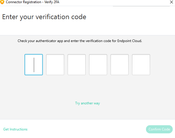Click the Connector Registration window title text
Image resolution: width=175 pixels, height=138 pixels.
[24, 2]
